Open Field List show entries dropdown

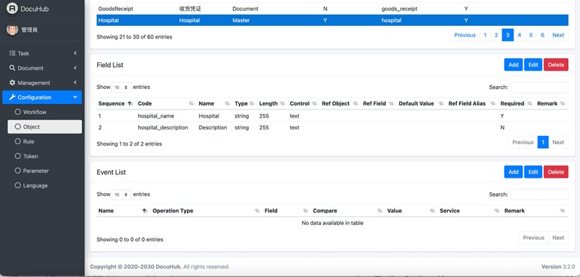(x=121, y=87)
